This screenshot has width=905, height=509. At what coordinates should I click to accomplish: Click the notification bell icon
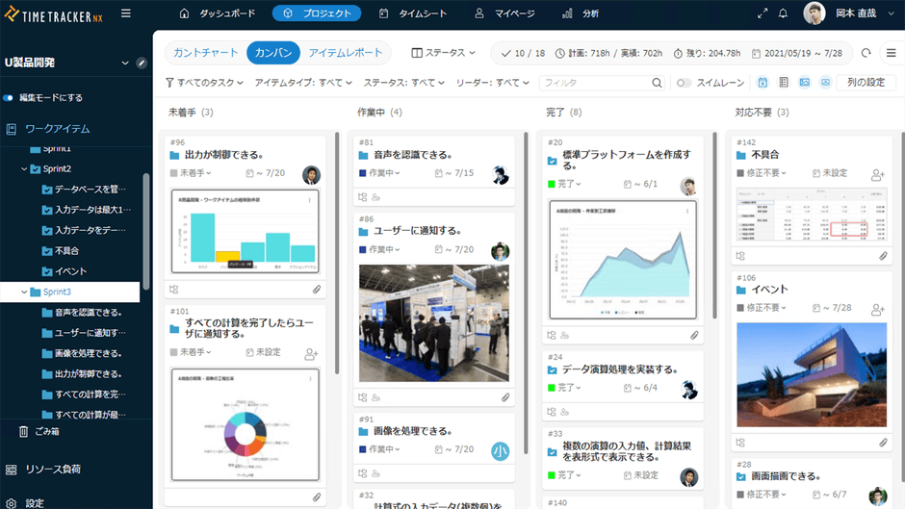(x=783, y=13)
